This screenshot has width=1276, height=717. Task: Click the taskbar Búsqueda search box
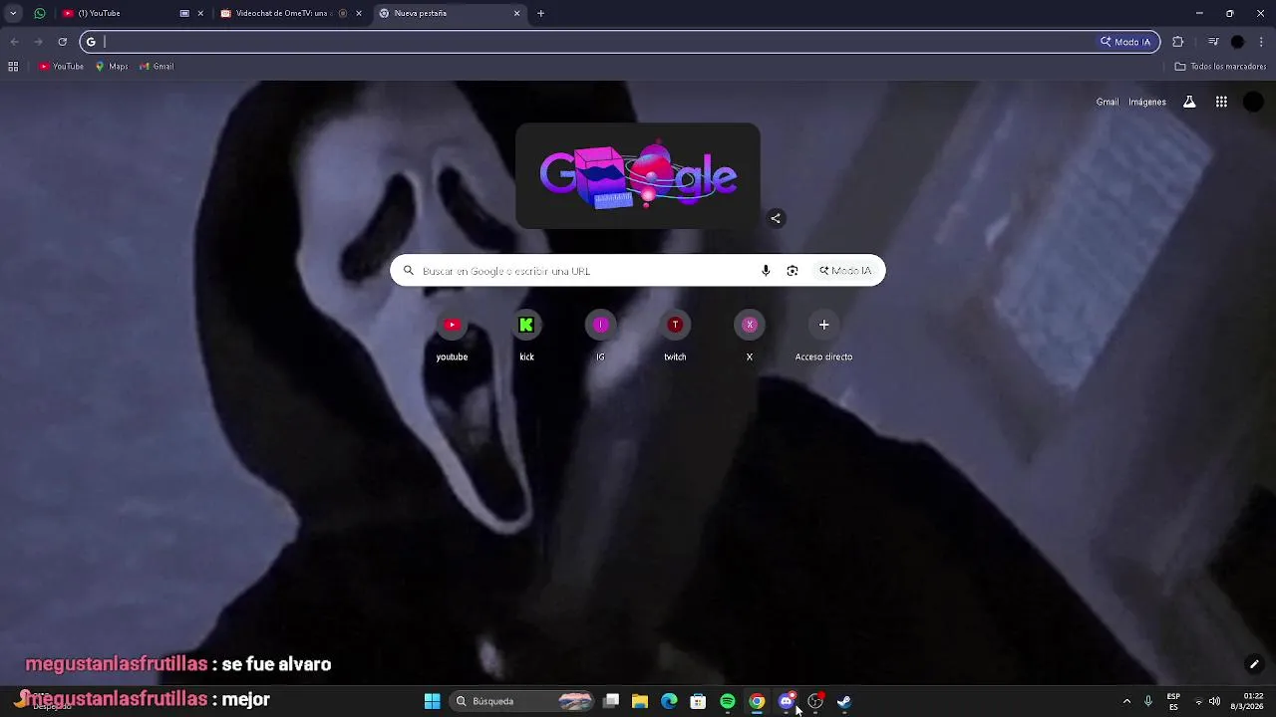522,701
